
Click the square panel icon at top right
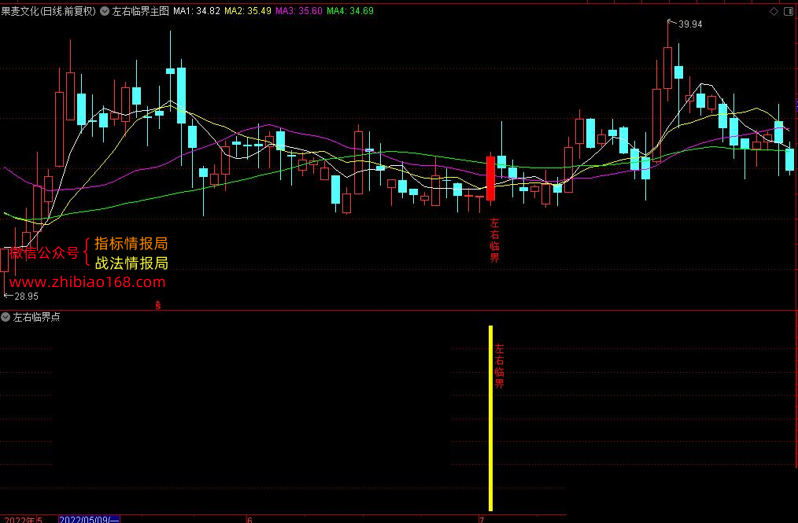[x=789, y=11]
